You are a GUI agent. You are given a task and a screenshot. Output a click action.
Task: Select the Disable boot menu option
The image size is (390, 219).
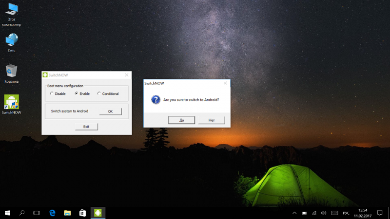coord(52,93)
